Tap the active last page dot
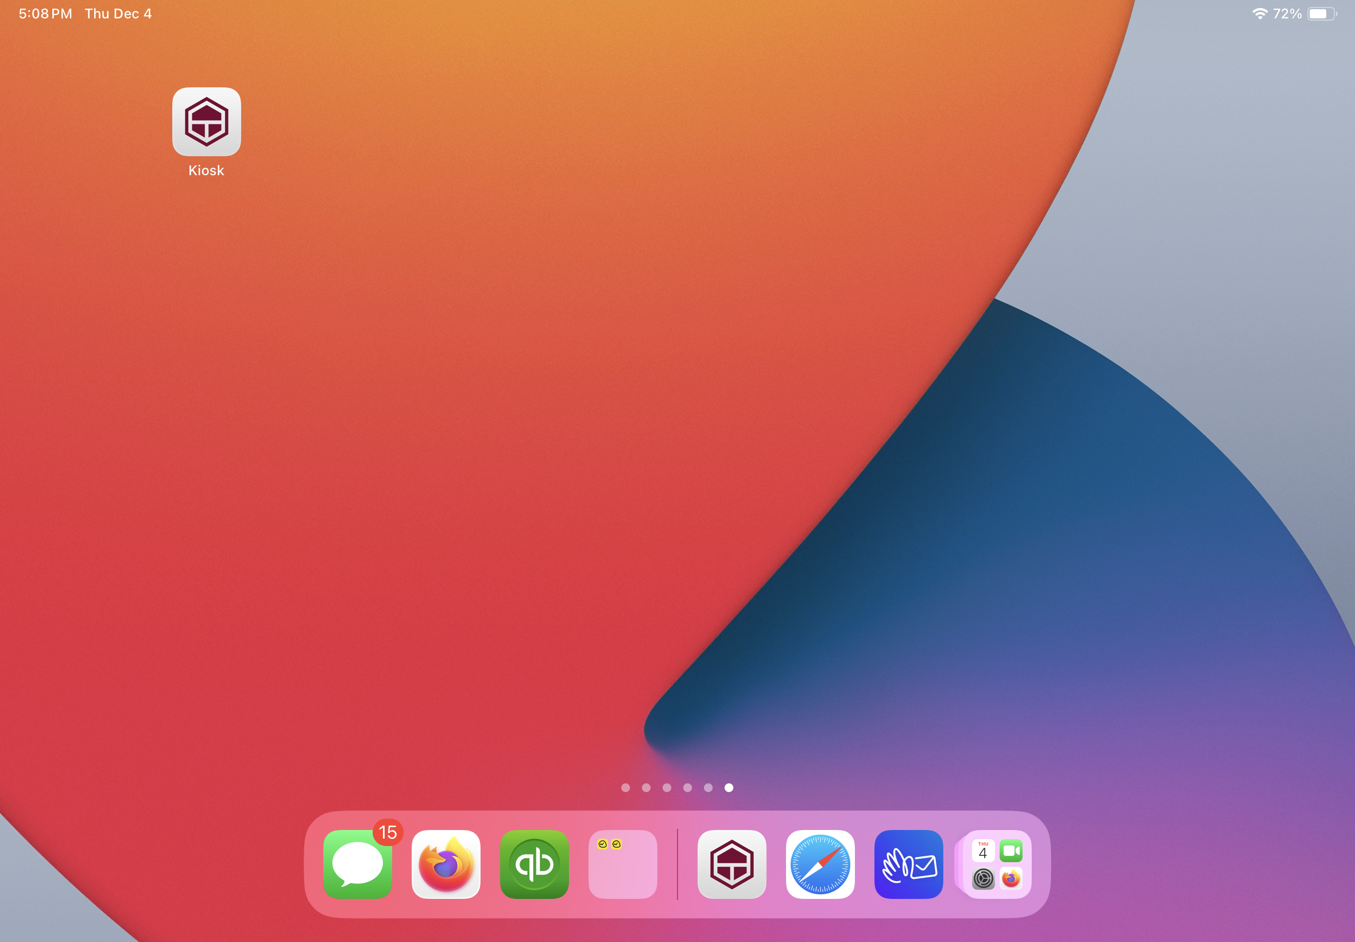The height and width of the screenshot is (942, 1355). [x=729, y=787]
